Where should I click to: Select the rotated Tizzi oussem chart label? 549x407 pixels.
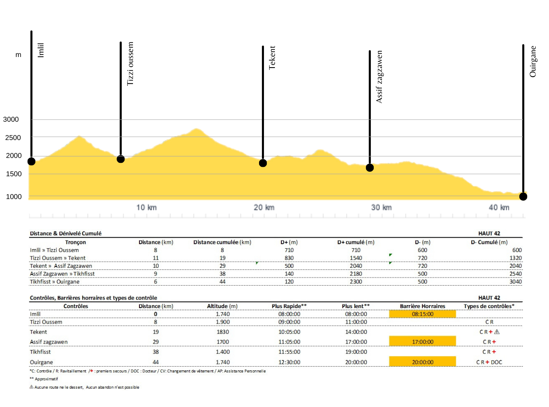pos(130,63)
